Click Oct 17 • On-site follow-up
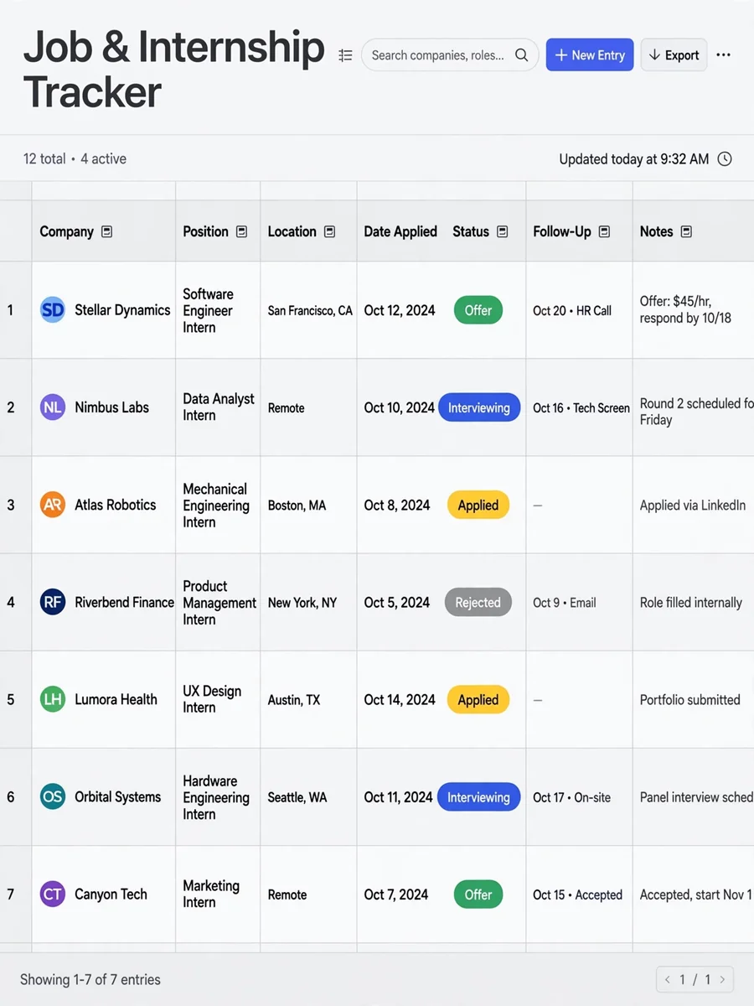 coord(572,796)
